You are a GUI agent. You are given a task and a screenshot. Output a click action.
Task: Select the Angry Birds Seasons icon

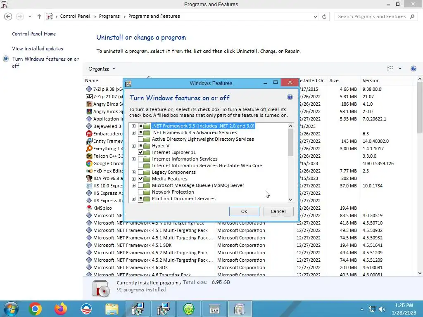89,104
